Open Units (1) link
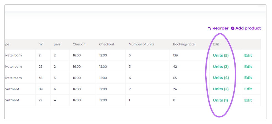Viewport: 272px width, 124px height. (220, 100)
